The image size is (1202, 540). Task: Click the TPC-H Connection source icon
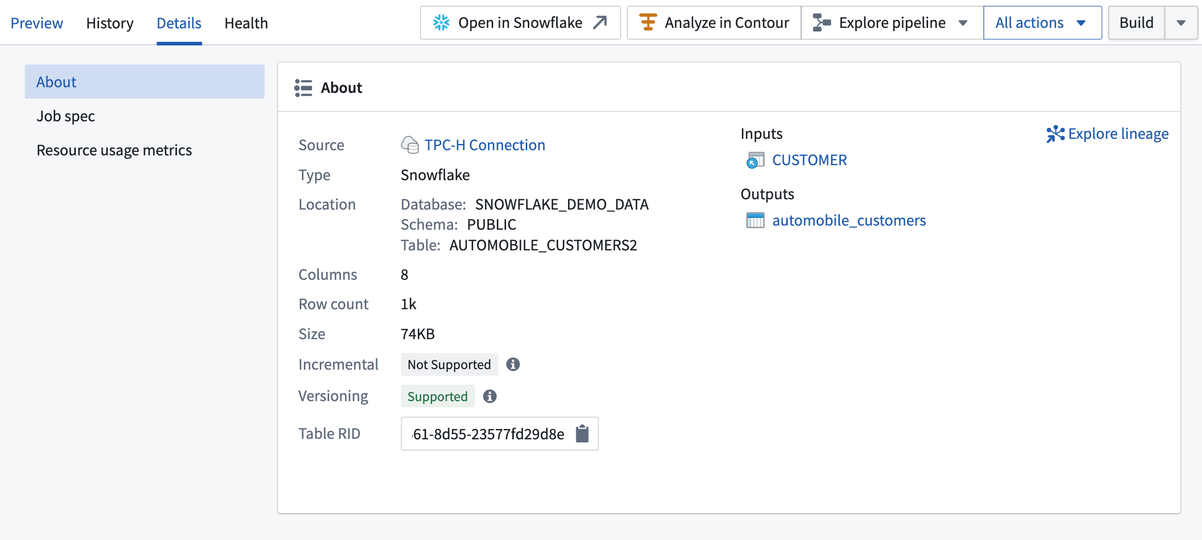410,145
